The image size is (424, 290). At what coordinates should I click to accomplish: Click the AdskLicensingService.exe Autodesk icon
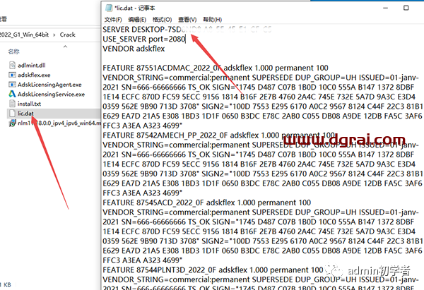pyautogui.click(x=13, y=94)
